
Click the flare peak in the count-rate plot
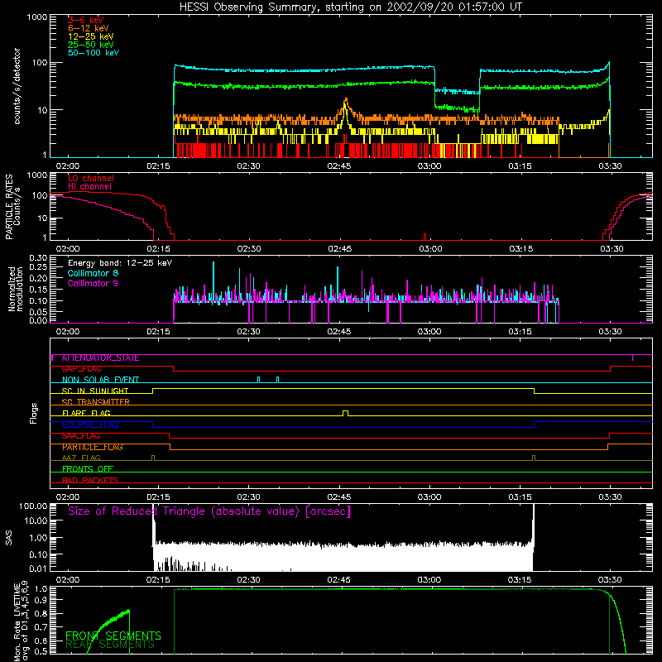[x=346, y=100]
